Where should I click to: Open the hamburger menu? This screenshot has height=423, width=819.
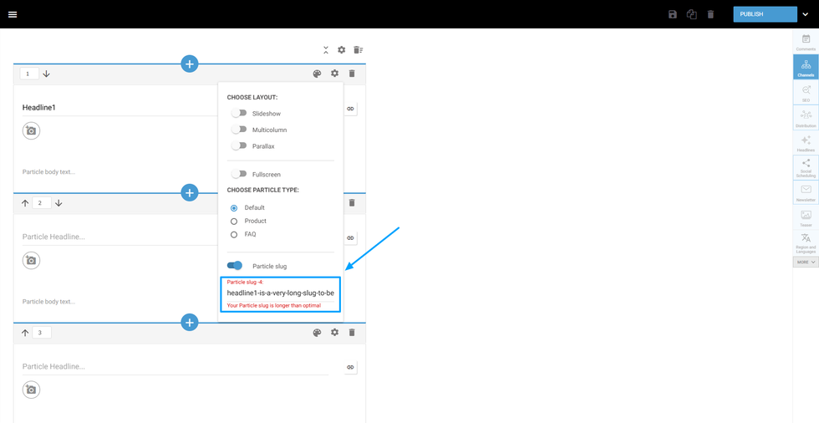tap(13, 14)
